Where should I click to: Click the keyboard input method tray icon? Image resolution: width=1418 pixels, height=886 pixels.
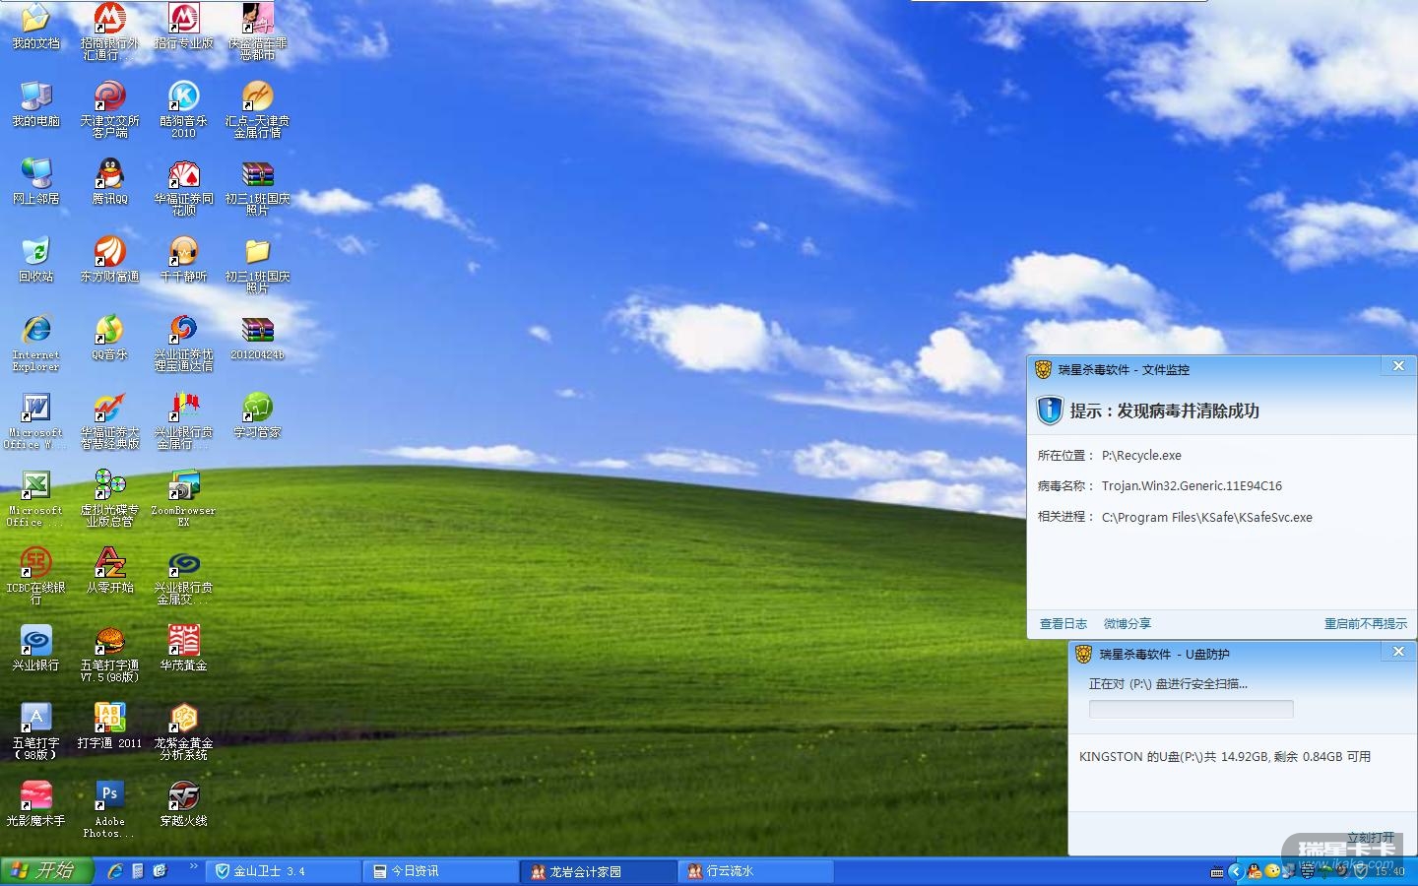pyautogui.click(x=1217, y=872)
